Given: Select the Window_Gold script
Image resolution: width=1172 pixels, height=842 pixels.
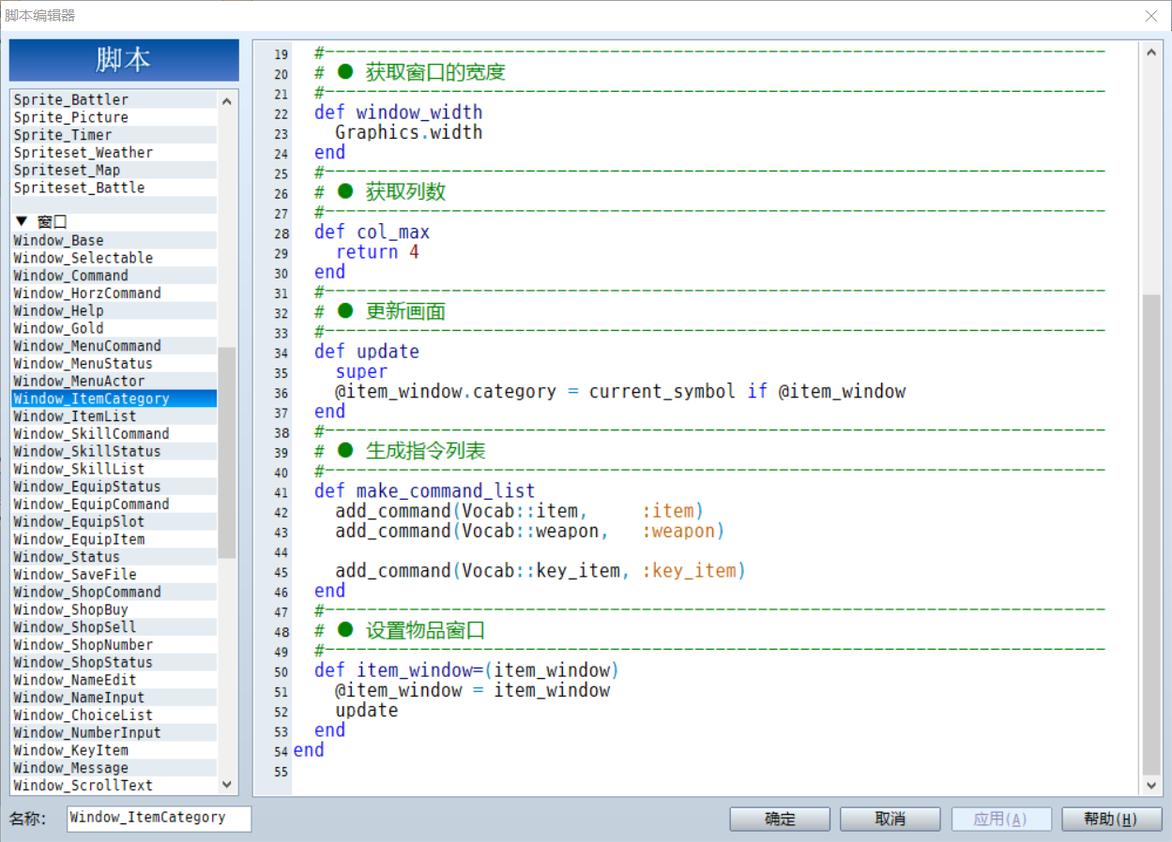Looking at the screenshot, I should pyautogui.click(x=114, y=328).
